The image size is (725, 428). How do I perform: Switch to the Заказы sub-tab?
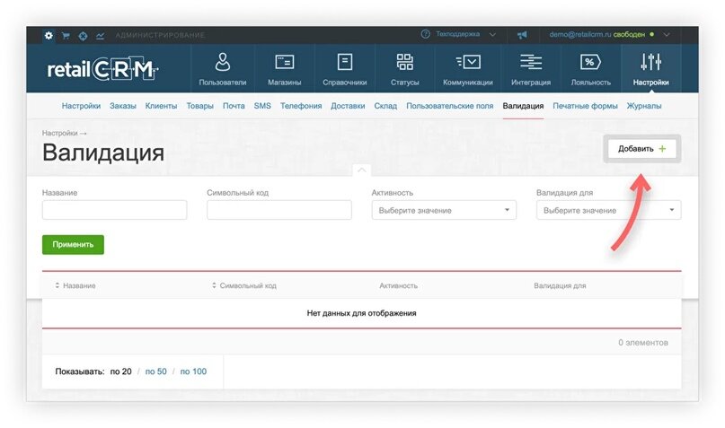(123, 106)
